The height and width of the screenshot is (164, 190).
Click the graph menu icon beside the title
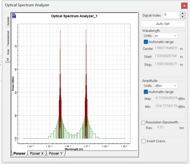[14, 16]
